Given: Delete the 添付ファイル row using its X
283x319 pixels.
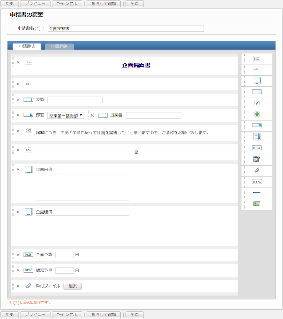Looking at the screenshot, I should point(18,286).
